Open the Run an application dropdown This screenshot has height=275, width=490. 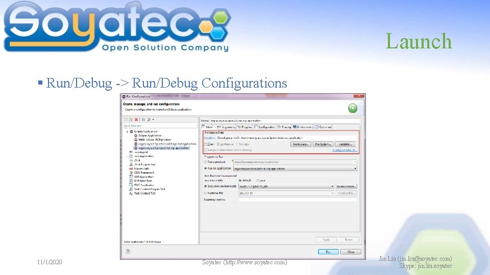click(355, 169)
